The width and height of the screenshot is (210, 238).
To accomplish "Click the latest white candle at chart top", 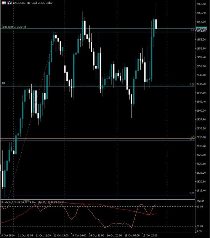I will point(156,24).
